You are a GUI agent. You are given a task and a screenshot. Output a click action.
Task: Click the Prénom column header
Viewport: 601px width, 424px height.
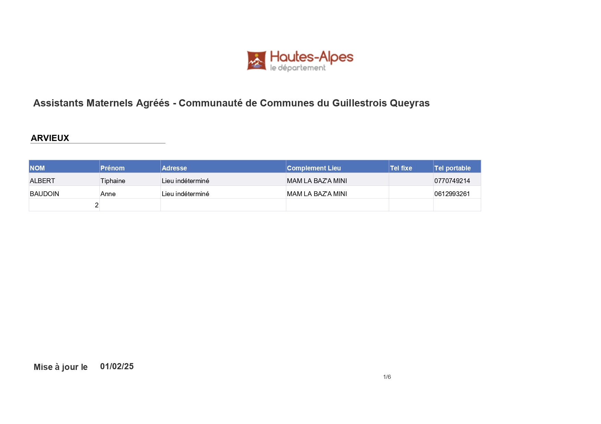click(130, 167)
